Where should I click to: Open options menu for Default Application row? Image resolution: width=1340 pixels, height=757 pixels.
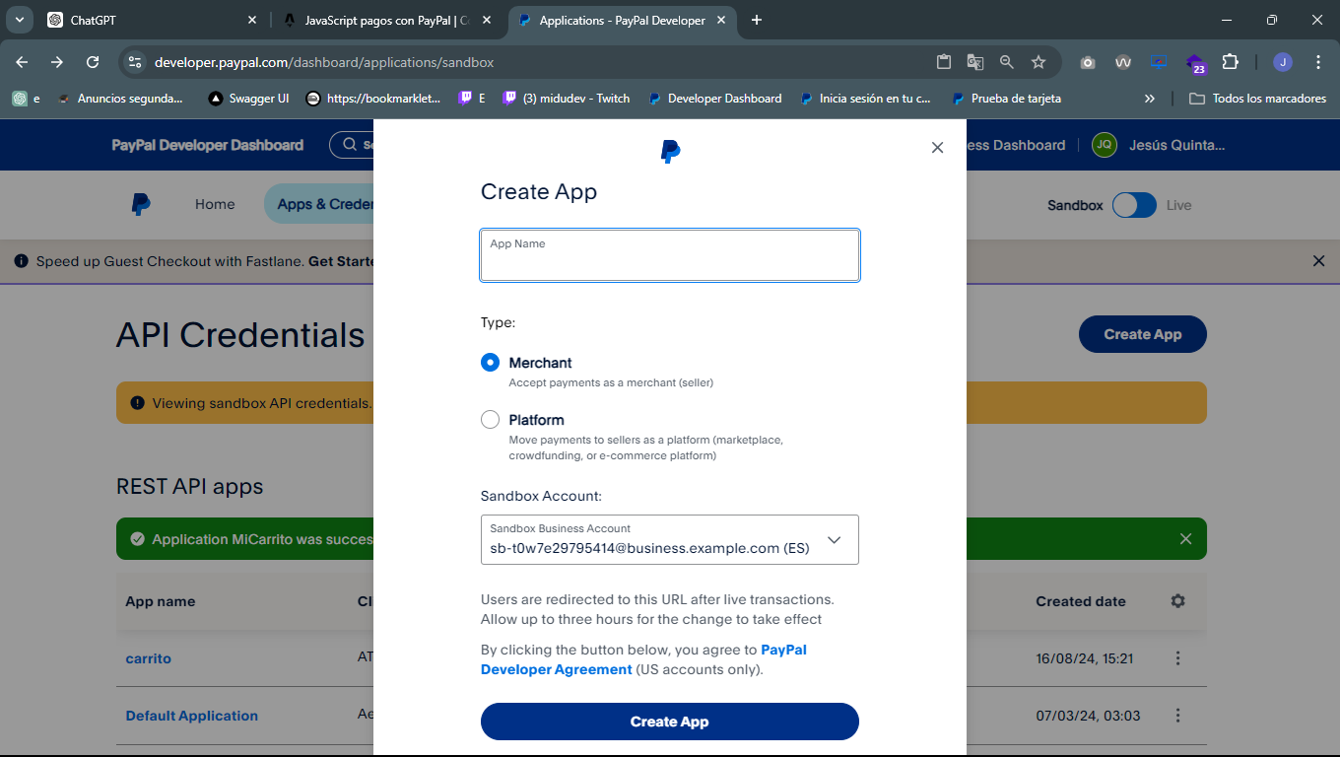[x=1177, y=716]
